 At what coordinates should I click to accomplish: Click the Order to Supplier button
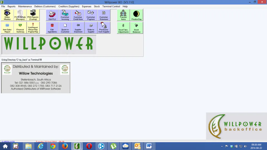pos(91,28)
